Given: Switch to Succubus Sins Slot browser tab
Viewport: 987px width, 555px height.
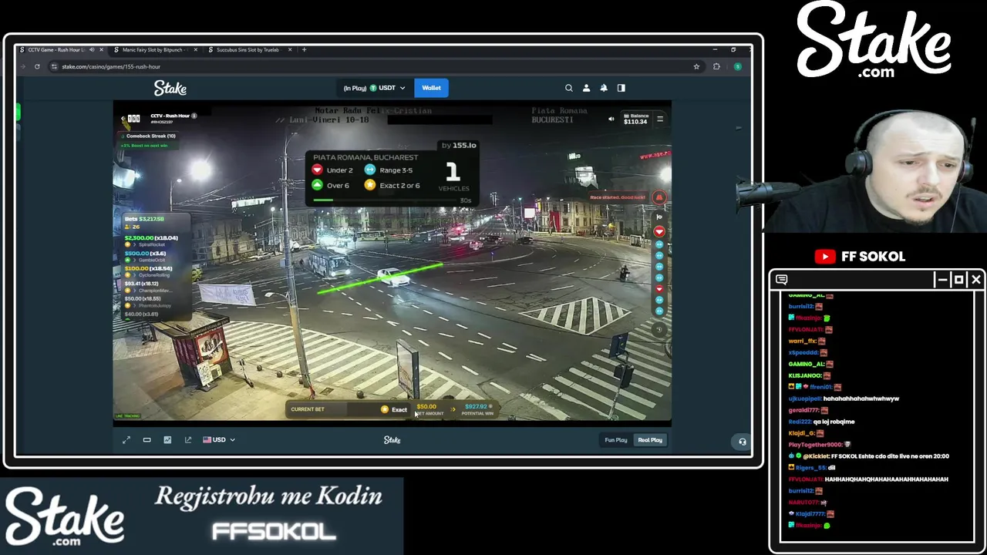Looking at the screenshot, I should click(x=248, y=50).
